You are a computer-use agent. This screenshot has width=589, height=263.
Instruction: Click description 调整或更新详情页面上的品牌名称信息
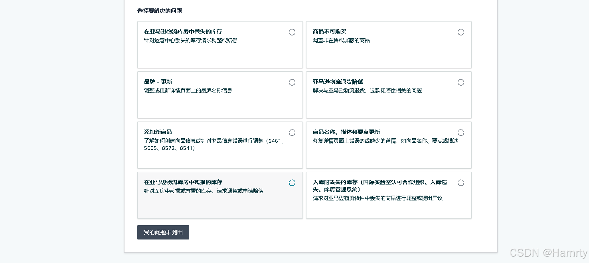188,90
